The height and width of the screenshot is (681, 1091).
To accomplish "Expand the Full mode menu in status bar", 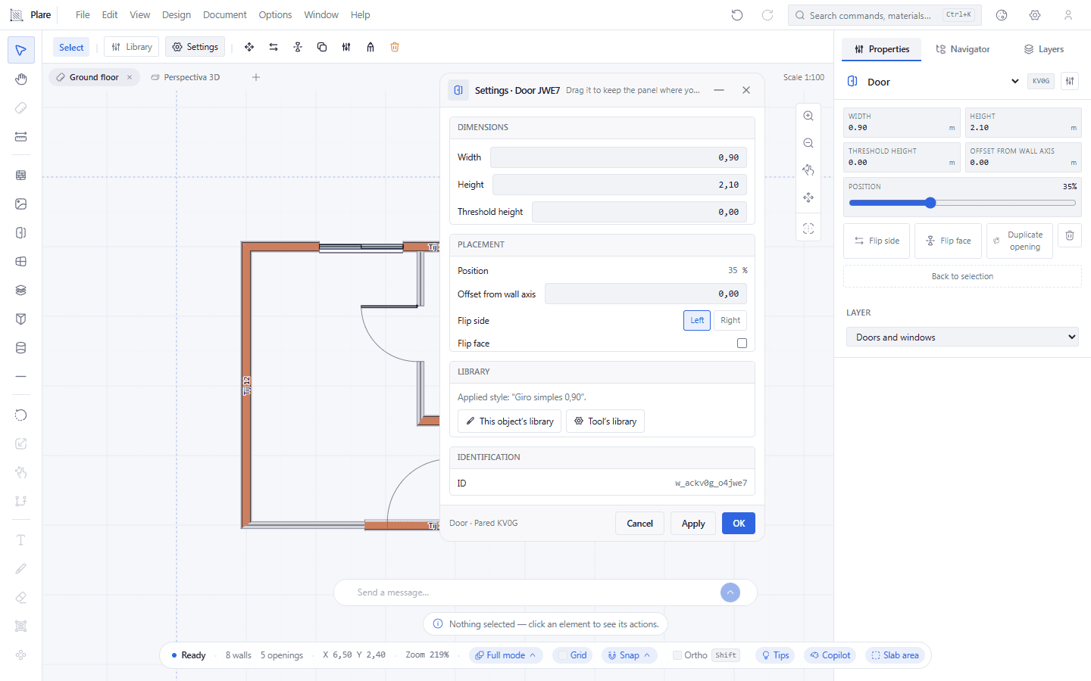I will coord(506,655).
